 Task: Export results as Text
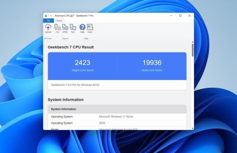click(x=73, y=29)
